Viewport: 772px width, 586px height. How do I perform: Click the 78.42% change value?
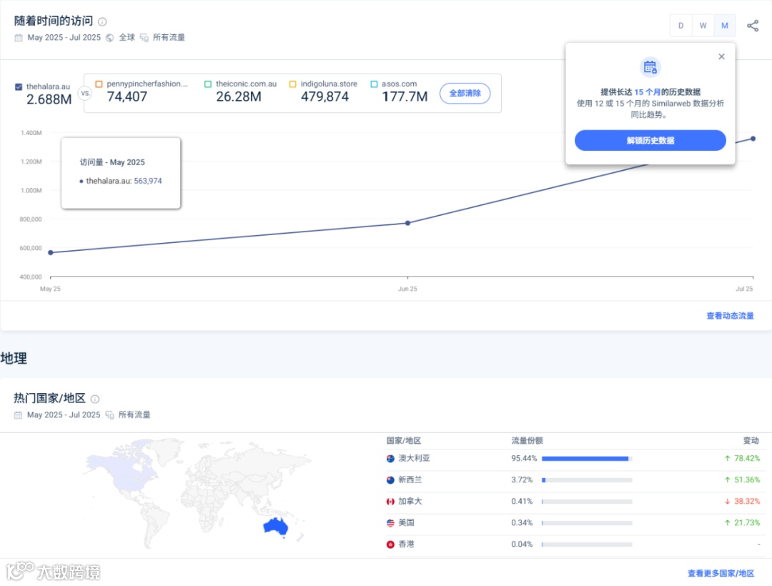[x=747, y=459]
